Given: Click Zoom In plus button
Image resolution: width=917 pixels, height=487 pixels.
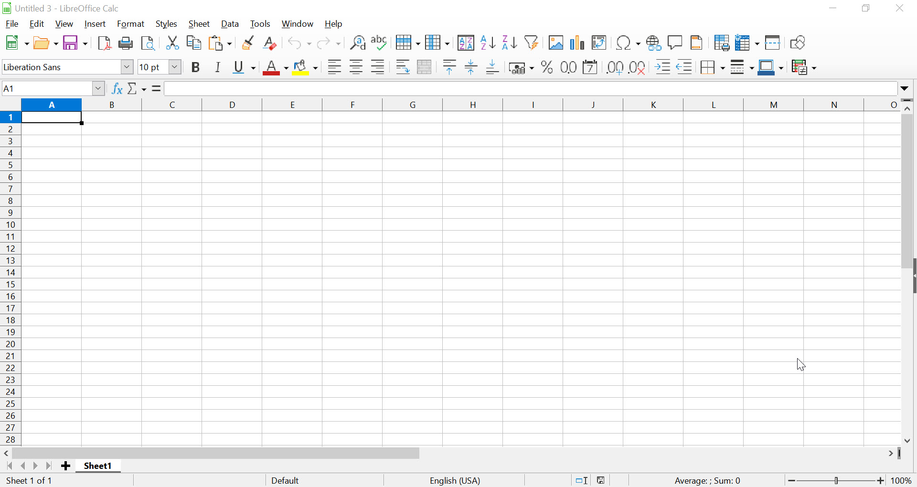Looking at the screenshot, I should pos(881,481).
